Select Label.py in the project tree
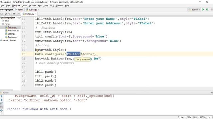The height and width of the screenshot is (119, 213). click(12, 34)
